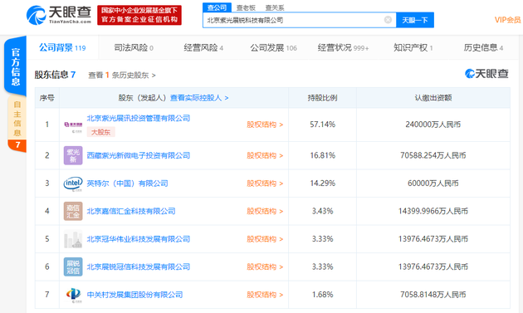This screenshot has height=313, width=523.
Task: Switch to the 知识产权 tab
Action: (413, 47)
